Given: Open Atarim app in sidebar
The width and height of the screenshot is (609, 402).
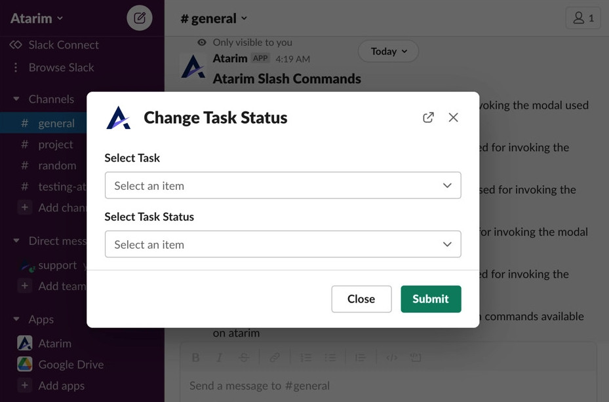Looking at the screenshot, I should [54, 343].
